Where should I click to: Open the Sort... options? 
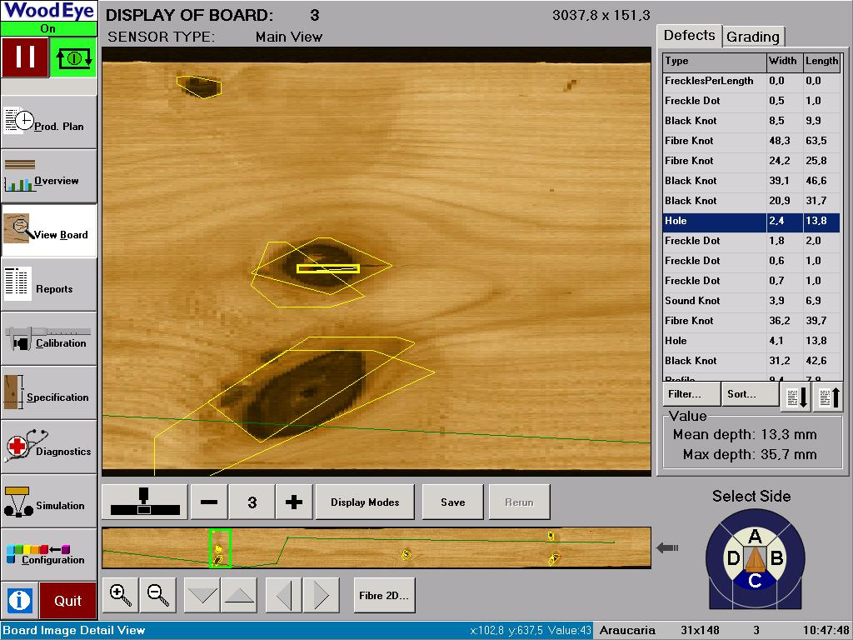click(x=749, y=395)
